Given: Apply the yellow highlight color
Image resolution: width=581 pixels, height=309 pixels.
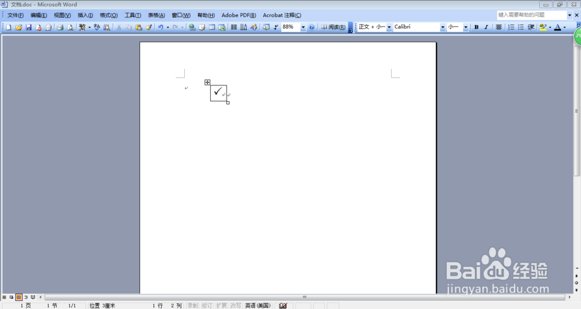Looking at the screenshot, I should tap(543, 27).
